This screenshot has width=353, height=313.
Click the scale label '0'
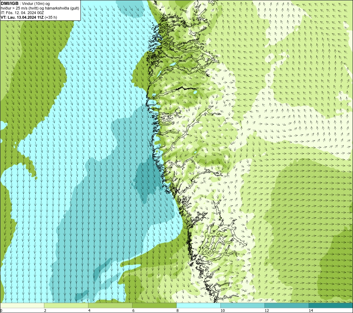tap(1, 311)
